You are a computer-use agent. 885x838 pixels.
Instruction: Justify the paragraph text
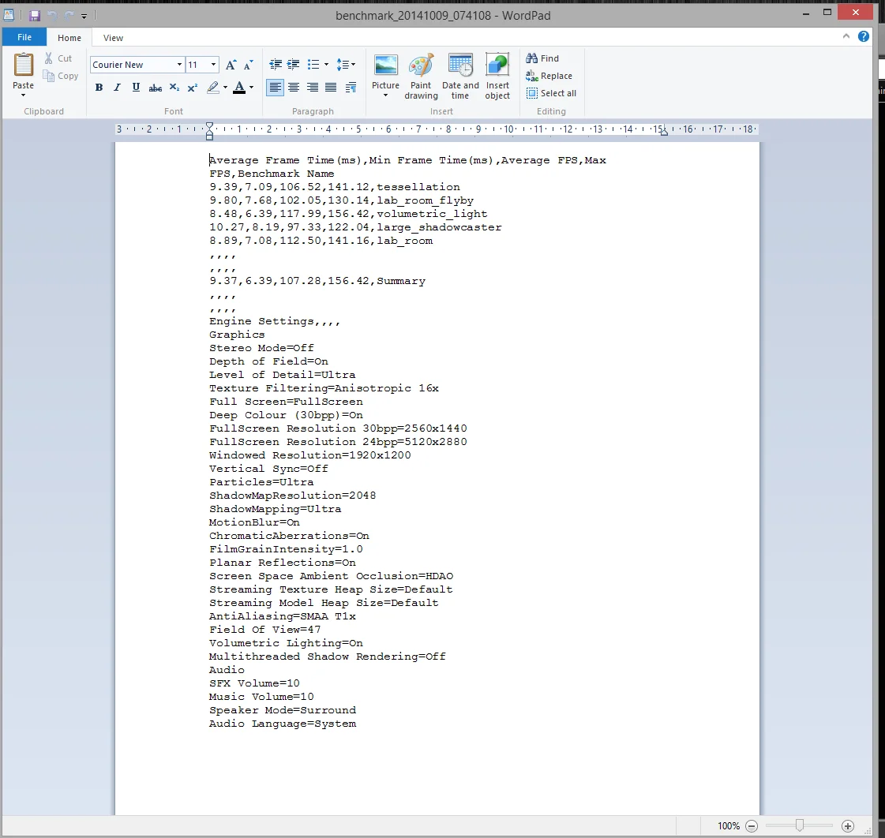[x=331, y=88]
